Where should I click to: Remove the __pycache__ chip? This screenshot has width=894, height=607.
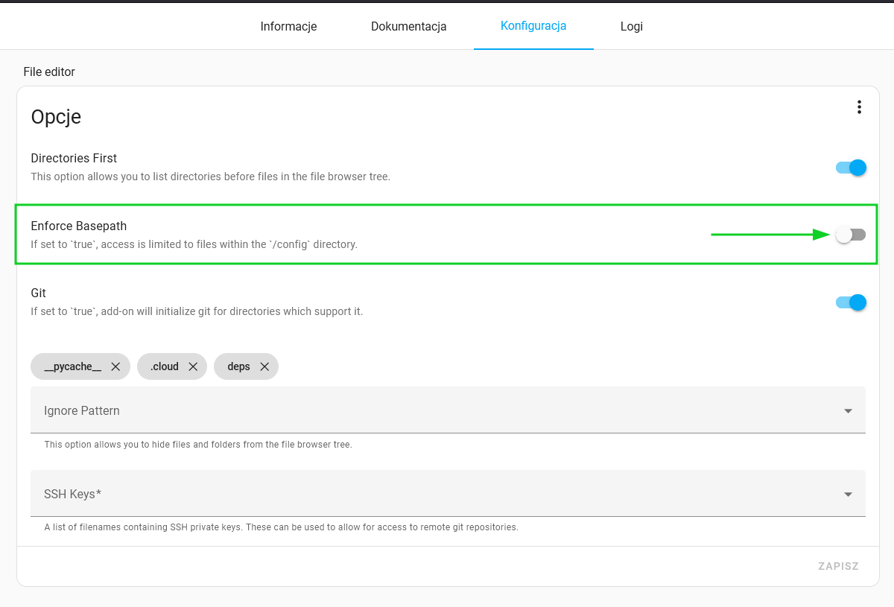pos(115,366)
